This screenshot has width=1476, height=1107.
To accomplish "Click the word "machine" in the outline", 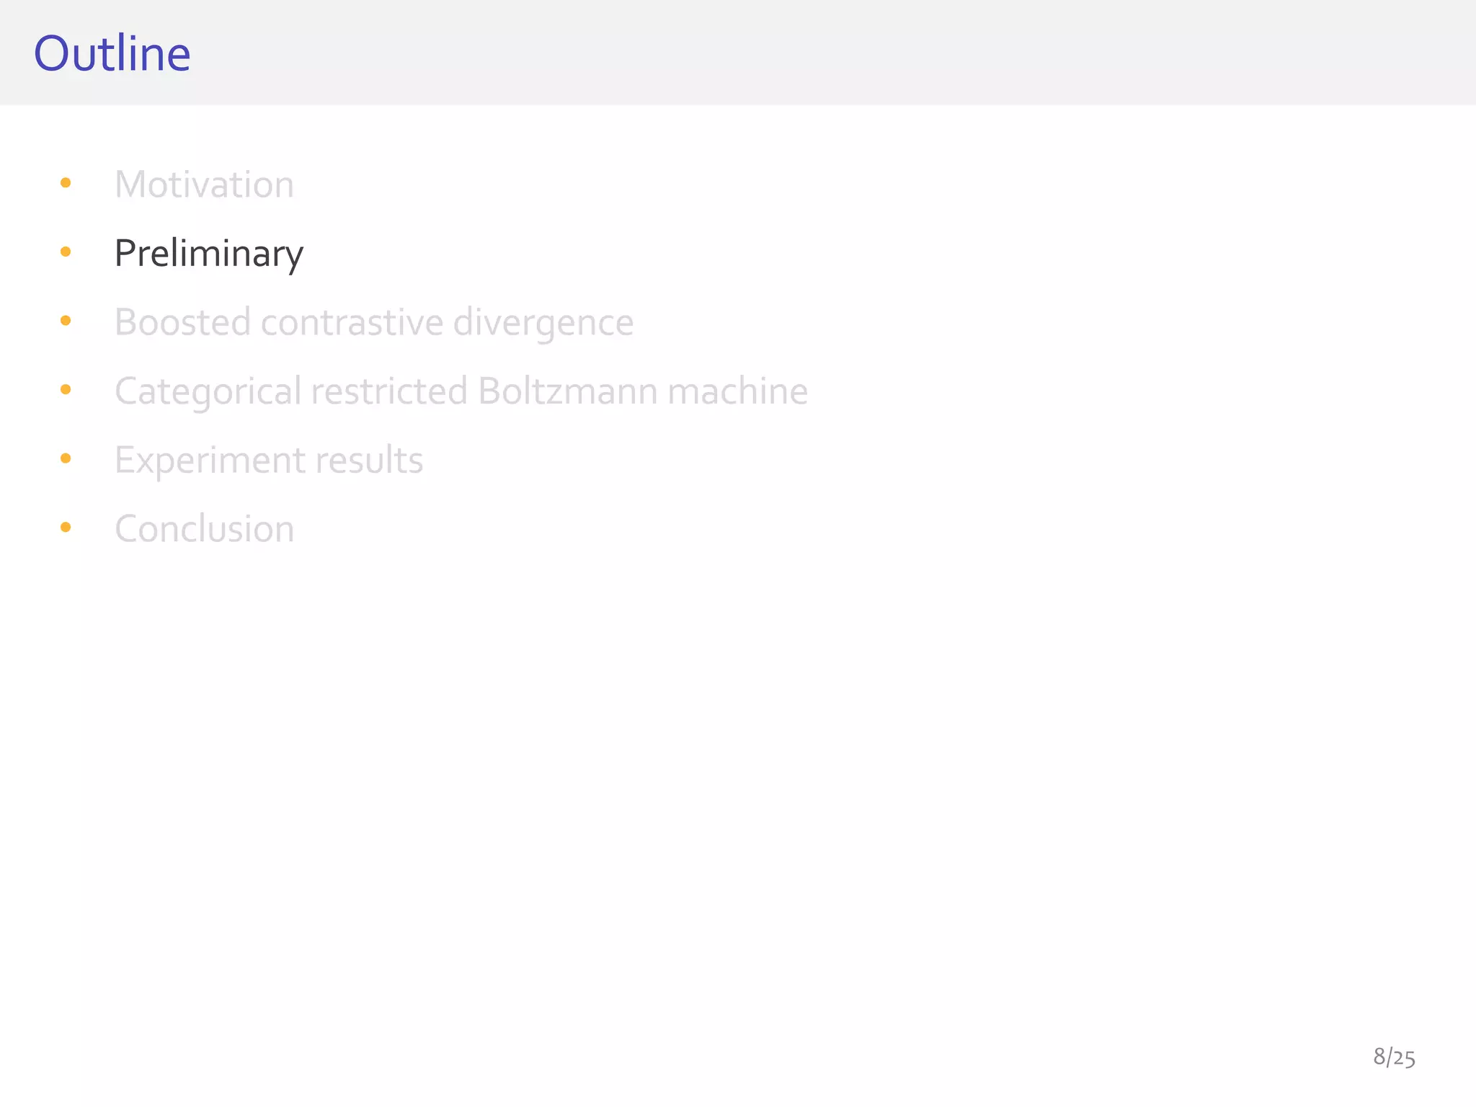I will click(x=737, y=391).
